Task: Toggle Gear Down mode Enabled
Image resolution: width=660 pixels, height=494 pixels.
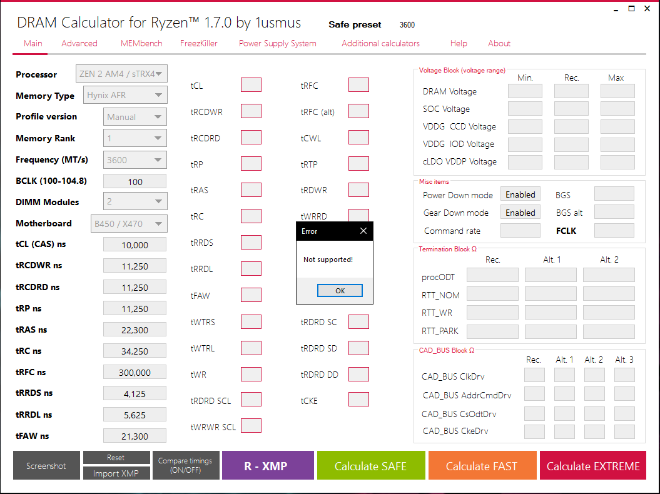Action: tap(520, 213)
